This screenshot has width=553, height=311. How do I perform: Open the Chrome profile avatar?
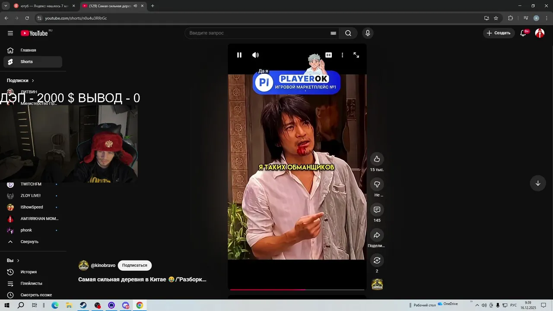click(536, 18)
